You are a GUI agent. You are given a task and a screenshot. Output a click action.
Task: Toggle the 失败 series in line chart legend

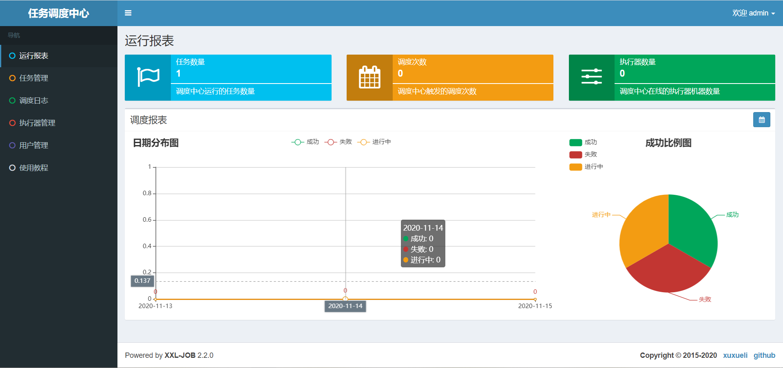coord(338,142)
